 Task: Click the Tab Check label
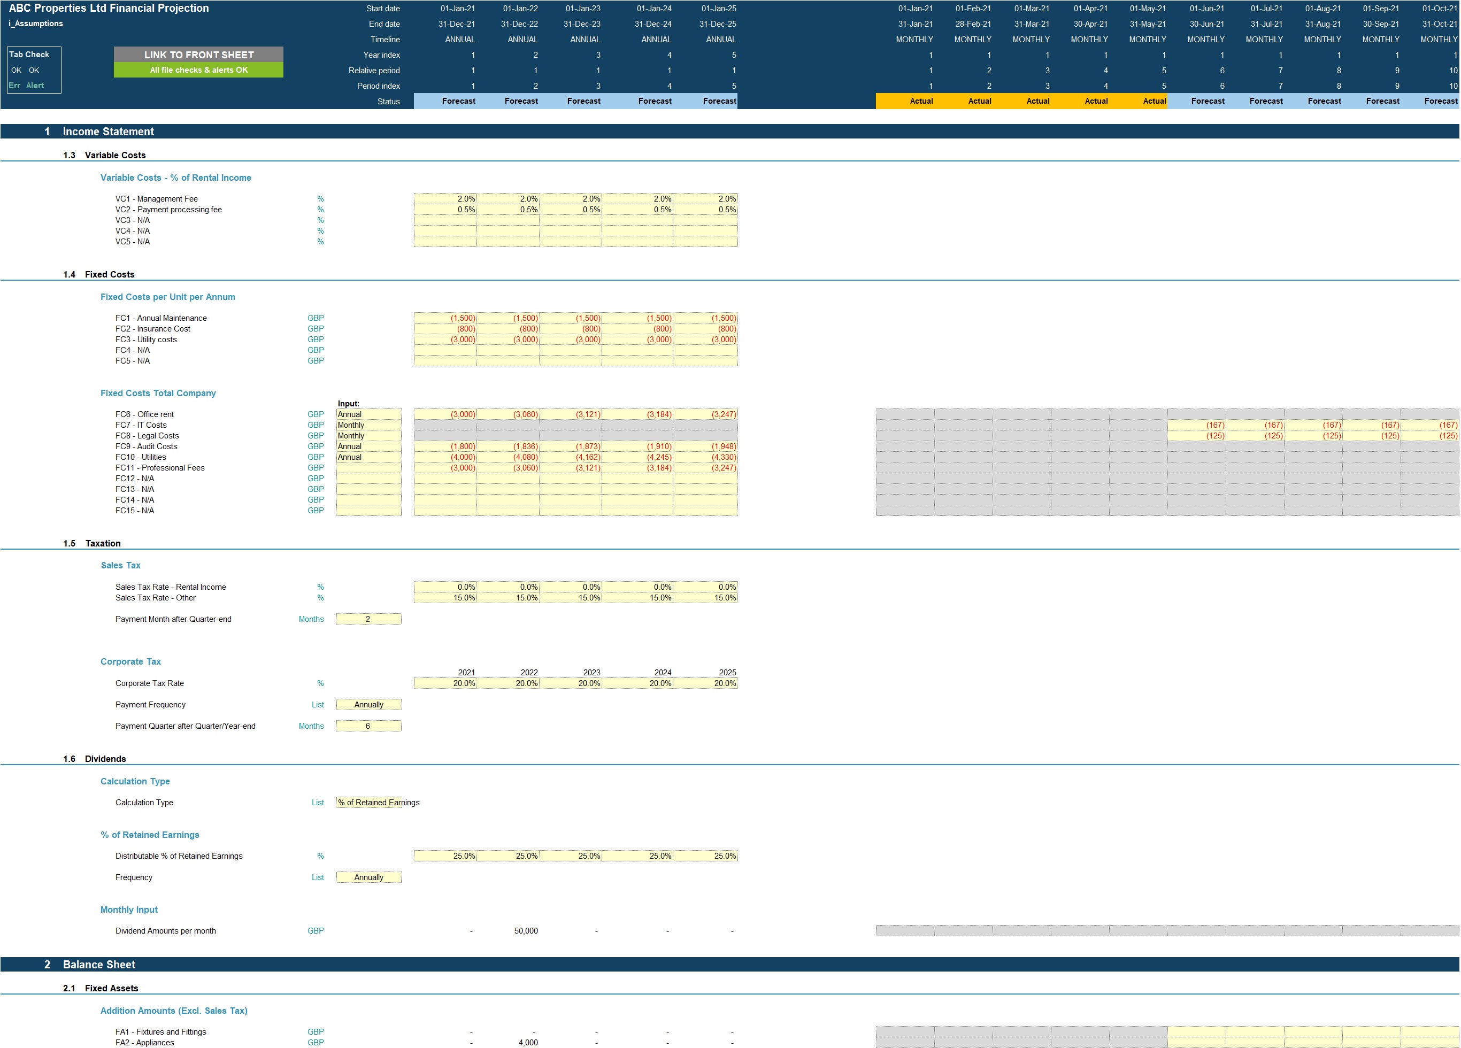click(29, 55)
